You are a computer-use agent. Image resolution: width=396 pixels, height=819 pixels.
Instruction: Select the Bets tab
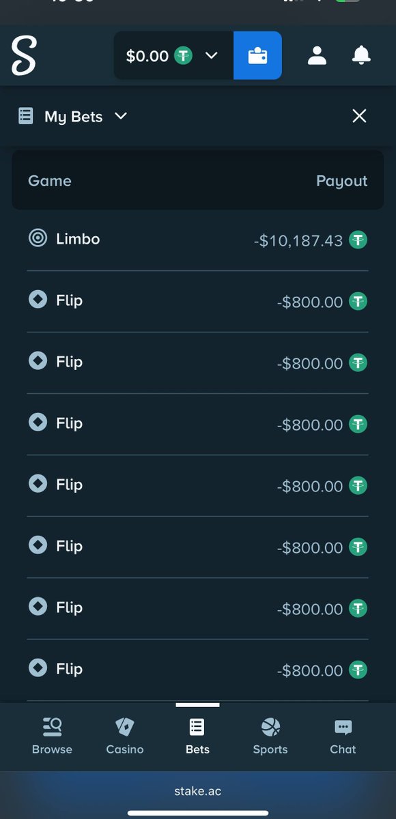pos(197,736)
